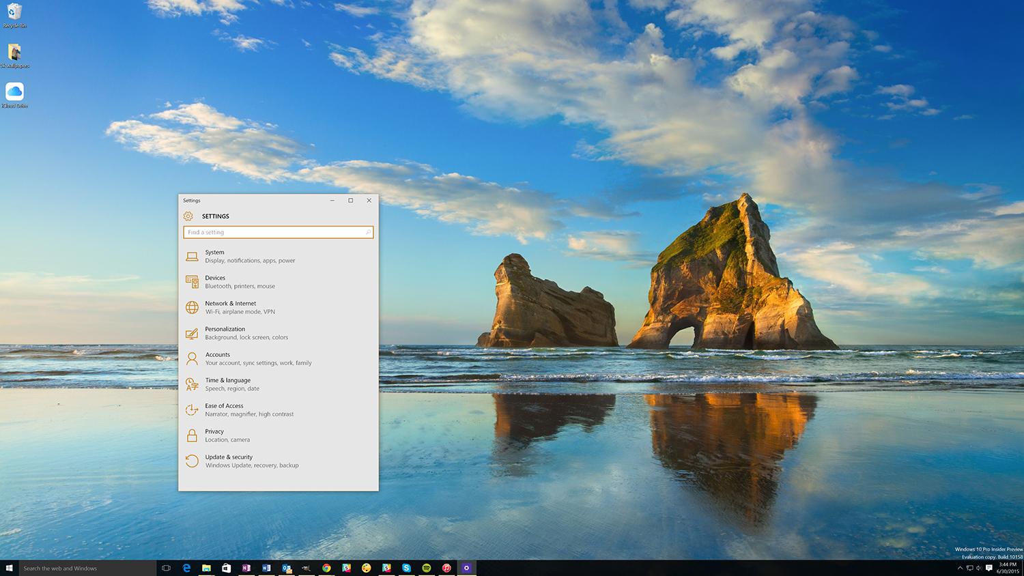Select the iCloud Drive desktop icon
Image resolution: width=1024 pixels, height=576 pixels.
[x=14, y=96]
